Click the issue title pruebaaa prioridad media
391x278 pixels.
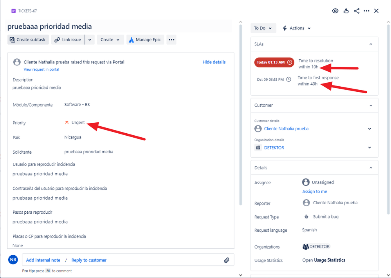coord(50,26)
